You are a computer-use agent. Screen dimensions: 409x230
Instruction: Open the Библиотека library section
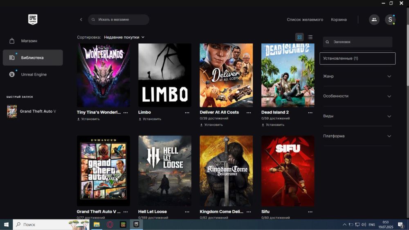coord(33,58)
